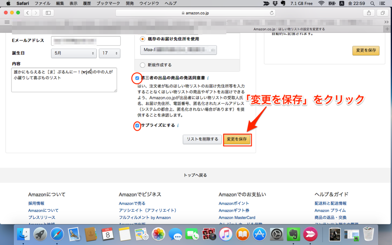Open the Wi-Fi status menu

321,3
